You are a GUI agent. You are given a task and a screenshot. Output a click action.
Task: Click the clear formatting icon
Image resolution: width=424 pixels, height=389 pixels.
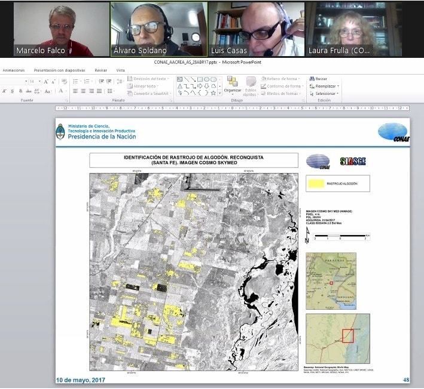63,81
